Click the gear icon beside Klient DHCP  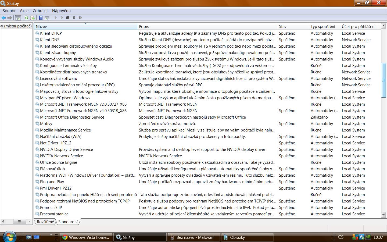click(x=37, y=33)
